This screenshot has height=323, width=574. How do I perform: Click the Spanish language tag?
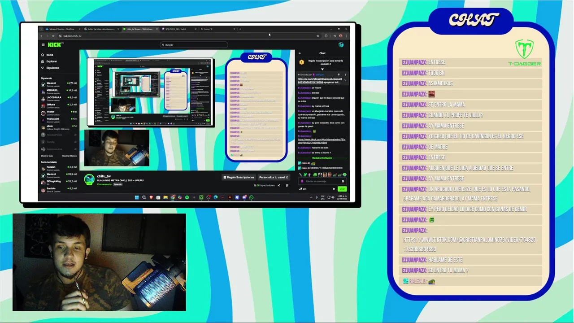pyautogui.click(x=117, y=184)
